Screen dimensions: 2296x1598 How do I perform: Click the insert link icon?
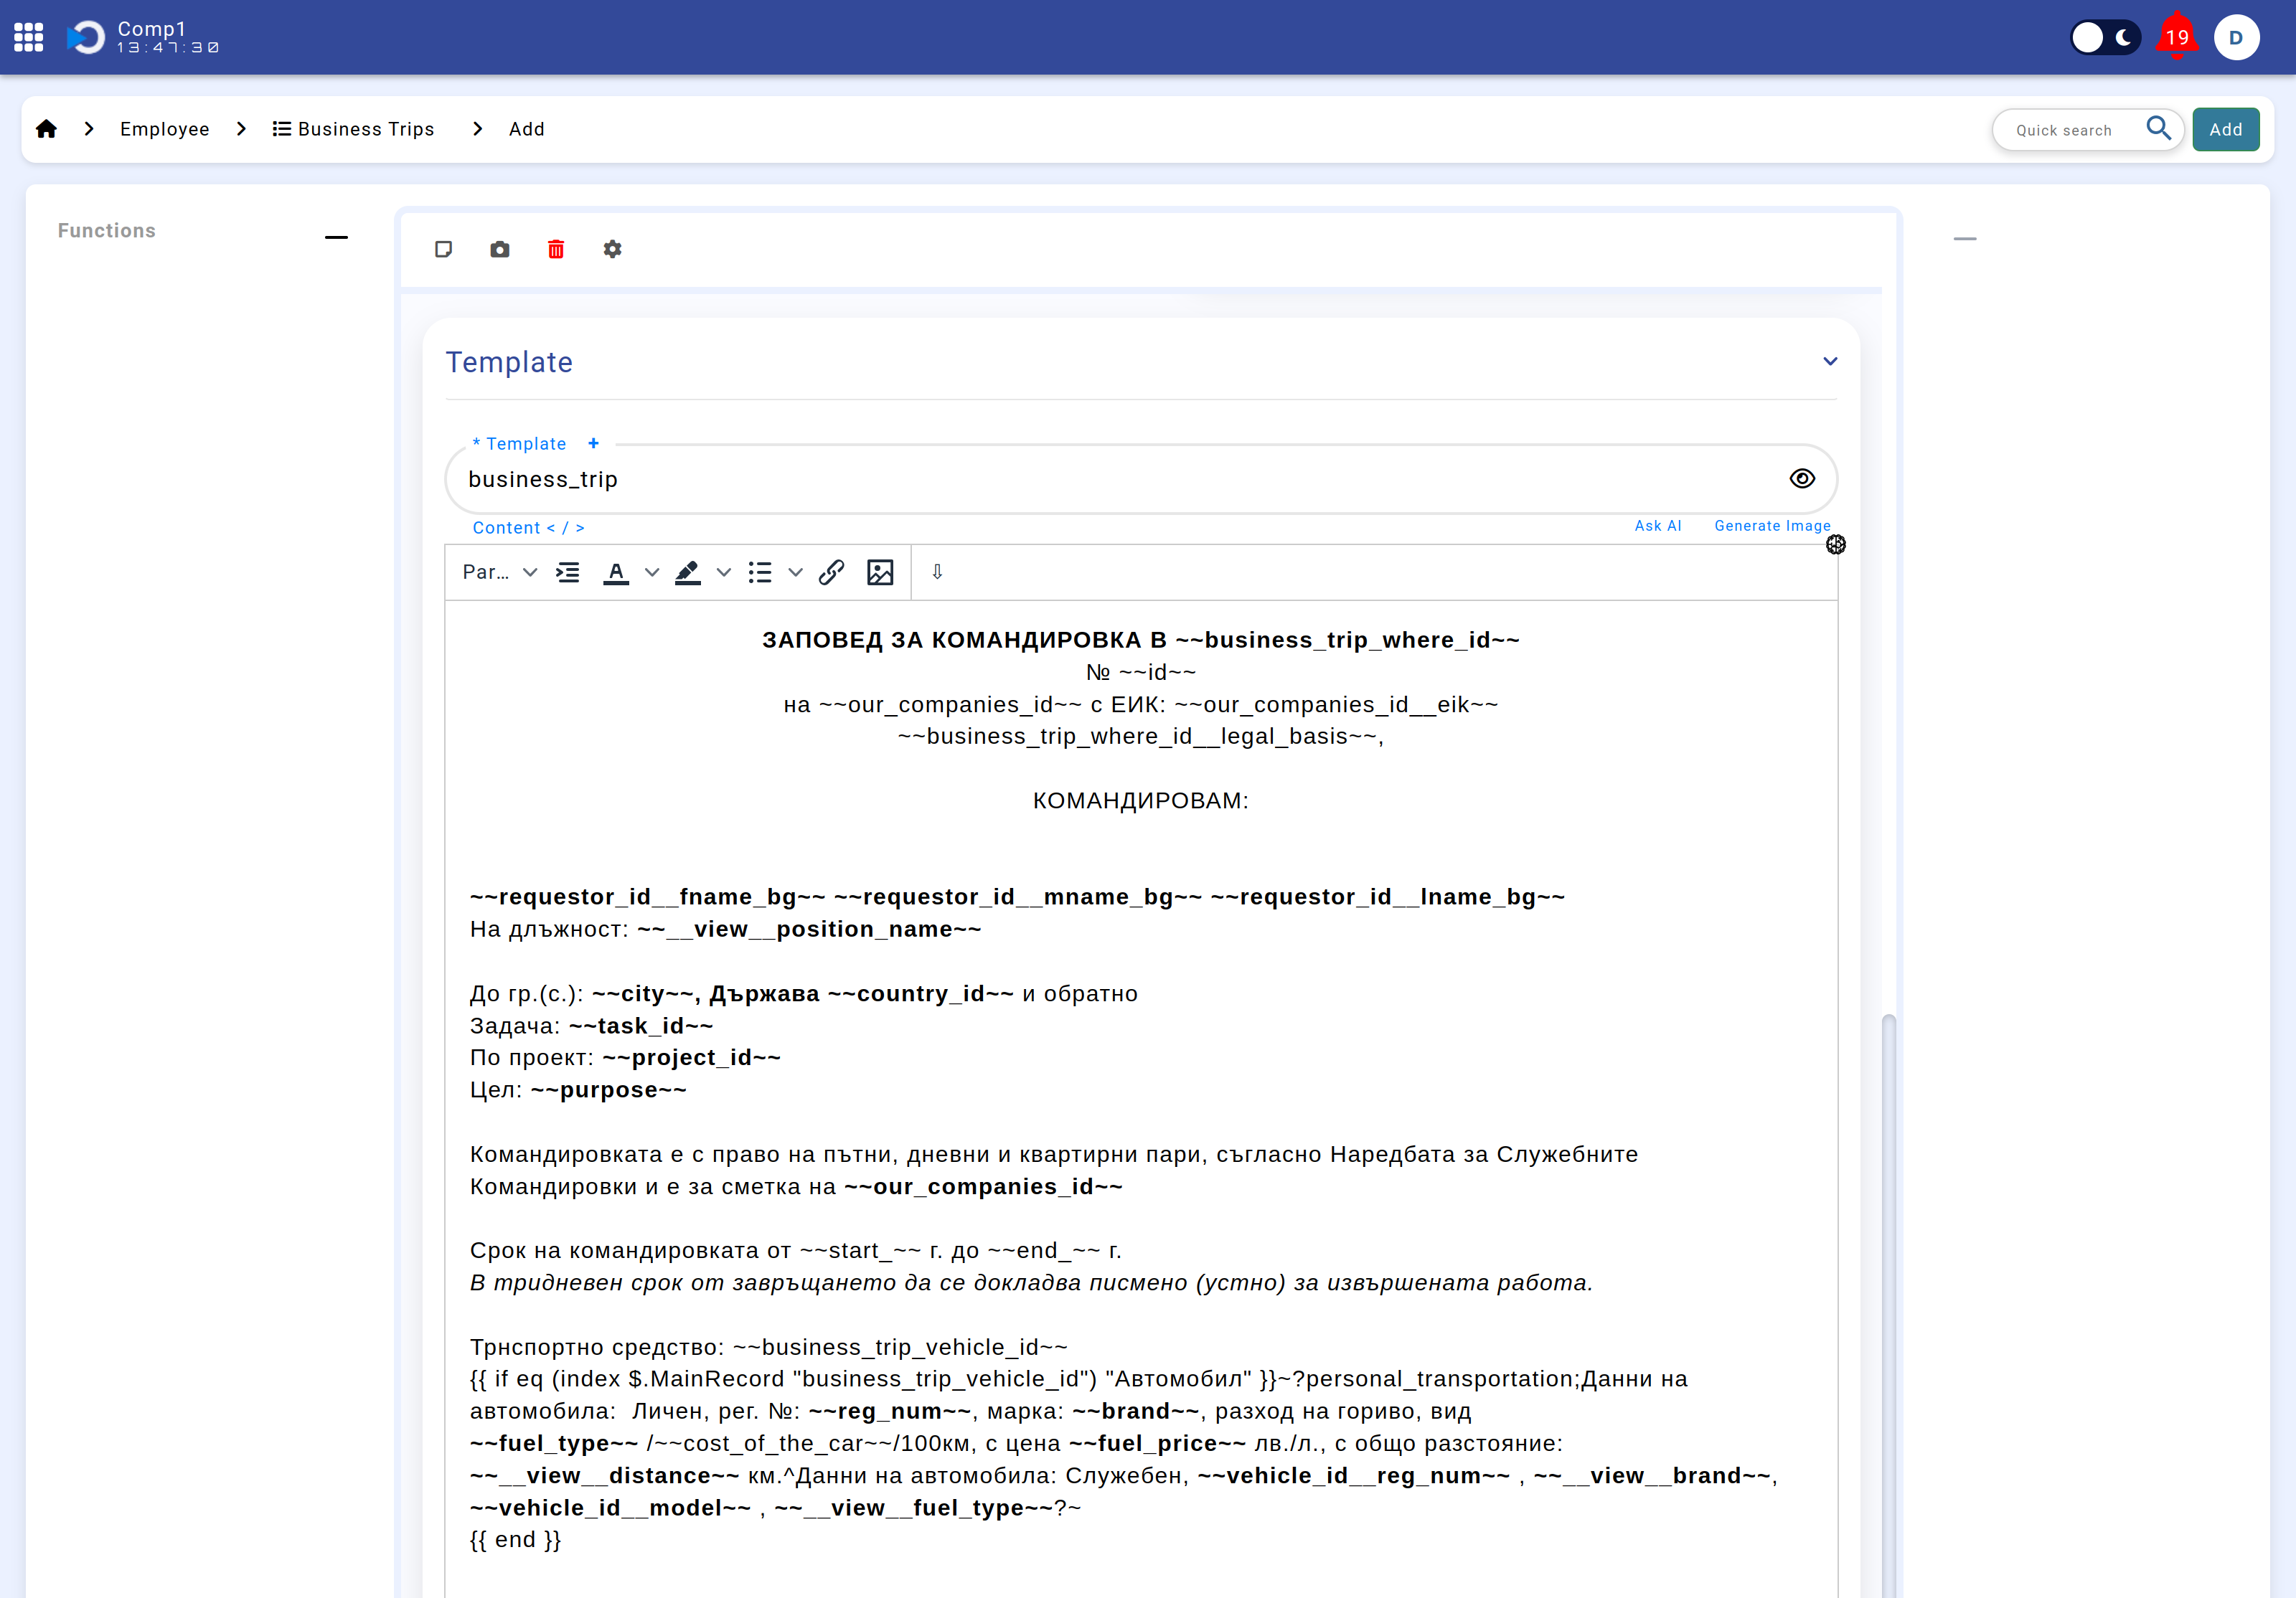click(832, 570)
